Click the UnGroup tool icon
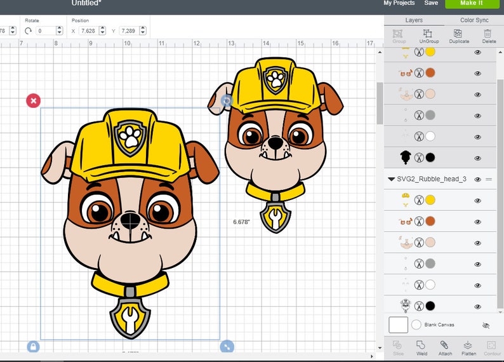This screenshot has height=362, width=504. [x=428, y=34]
